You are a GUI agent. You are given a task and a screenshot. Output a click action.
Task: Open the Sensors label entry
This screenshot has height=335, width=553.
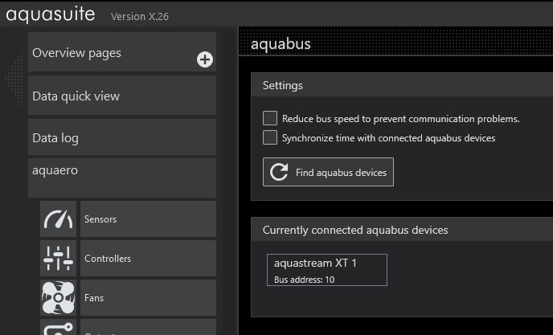pyautogui.click(x=148, y=219)
